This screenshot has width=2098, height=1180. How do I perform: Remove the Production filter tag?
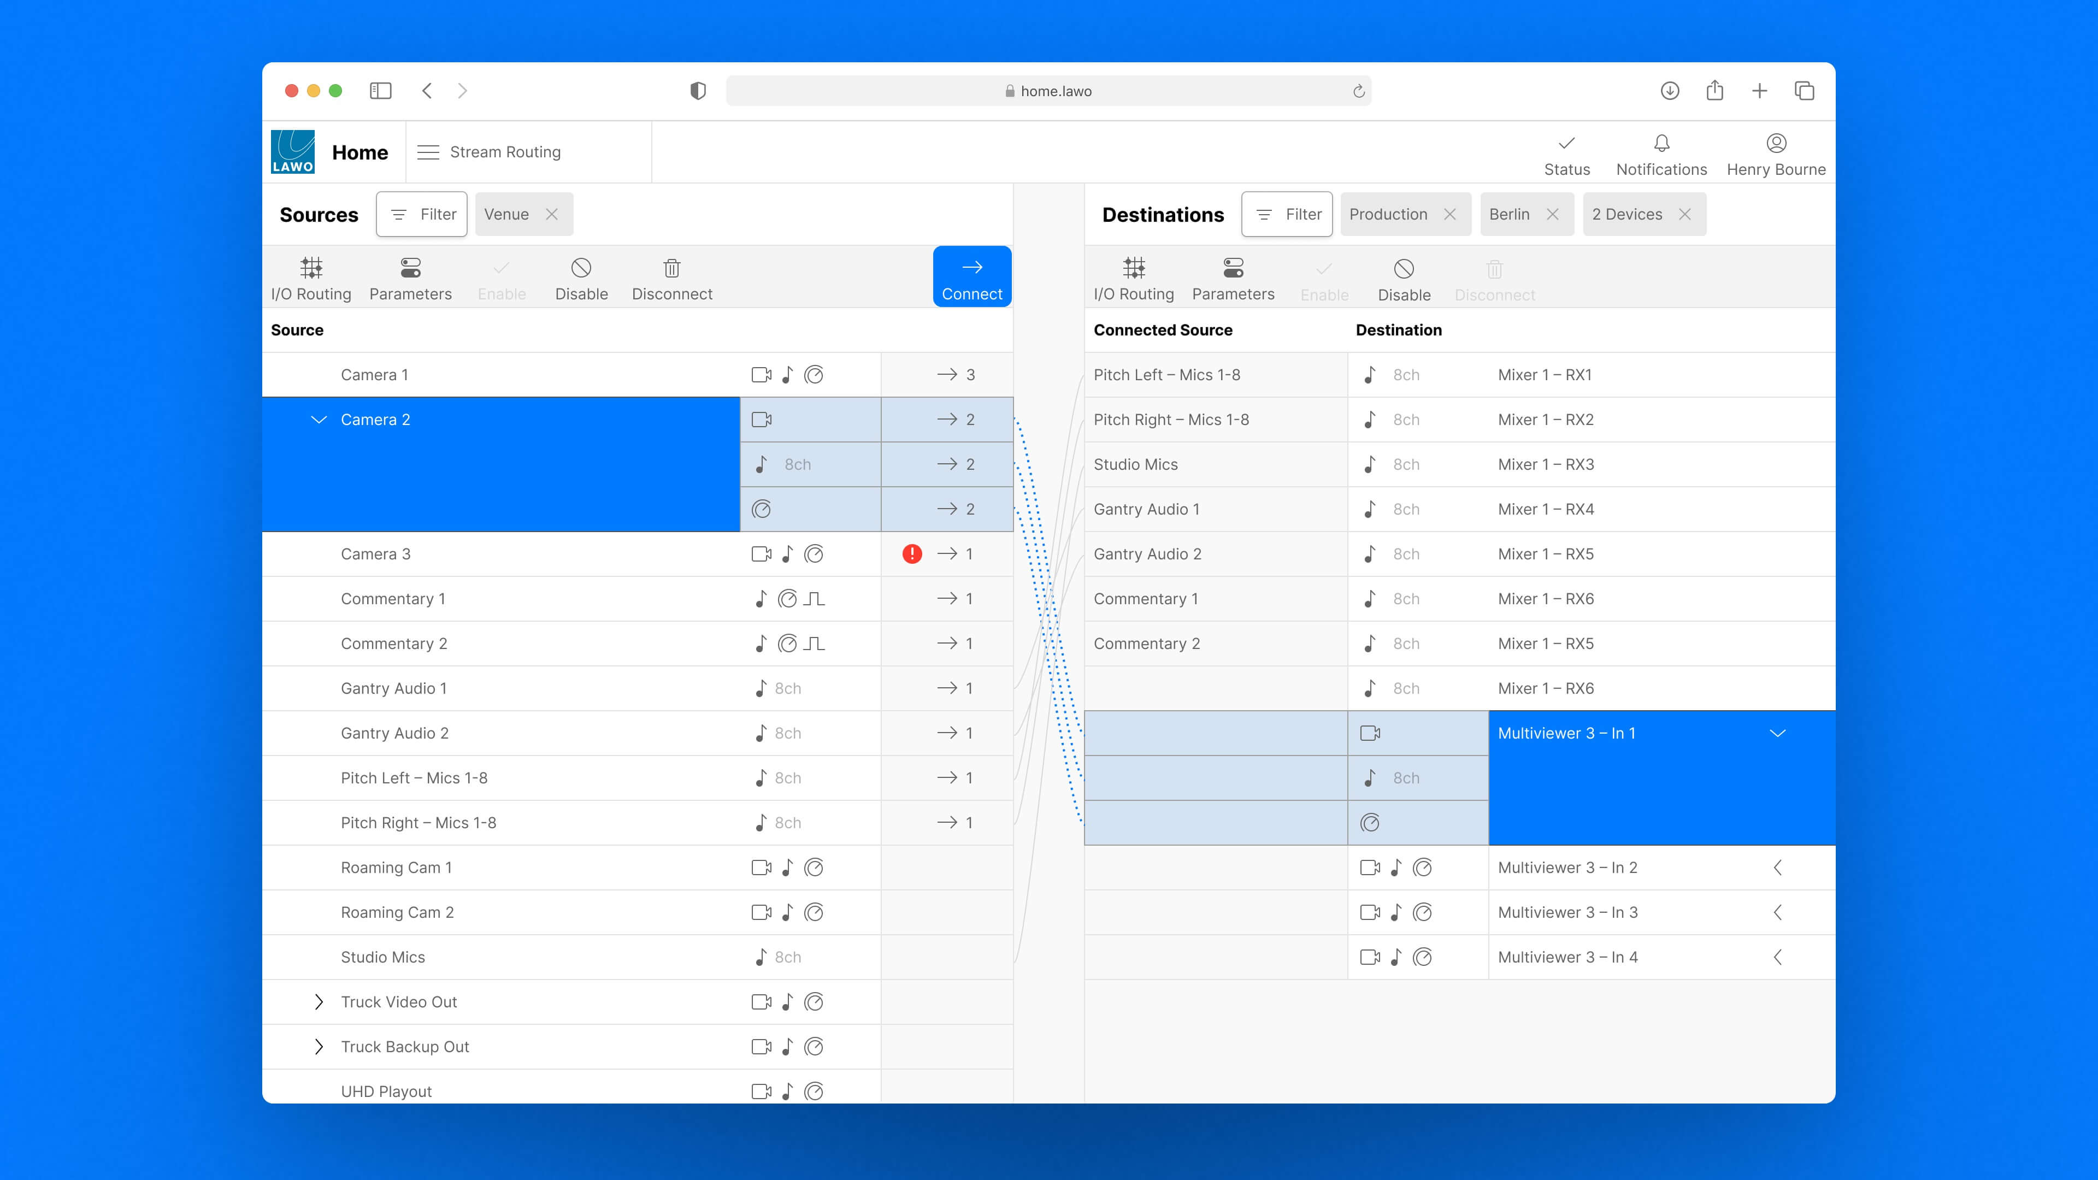click(x=1449, y=214)
